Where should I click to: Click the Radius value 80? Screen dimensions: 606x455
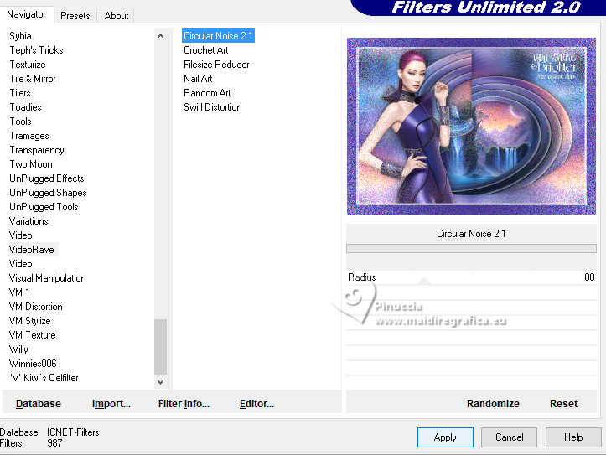pos(589,277)
